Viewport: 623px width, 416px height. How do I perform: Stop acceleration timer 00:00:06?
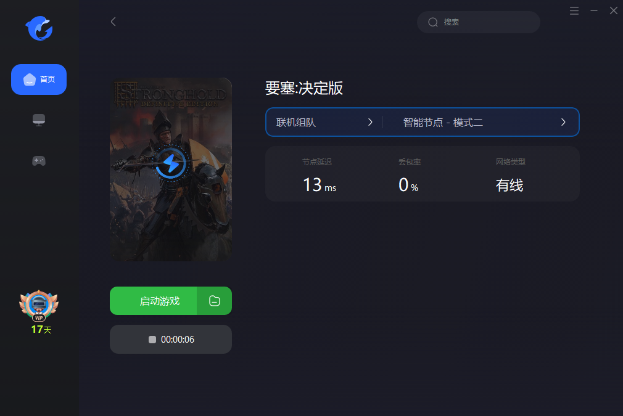pyautogui.click(x=171, y=340)
